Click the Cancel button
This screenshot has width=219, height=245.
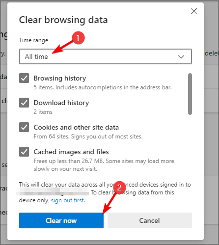(x=150, y=220)
